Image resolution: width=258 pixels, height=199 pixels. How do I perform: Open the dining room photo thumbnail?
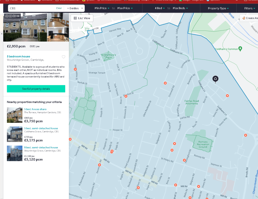coord(58,20)
